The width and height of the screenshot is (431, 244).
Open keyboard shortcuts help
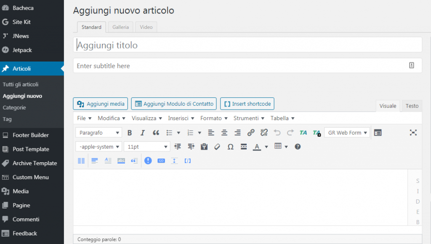298,147
